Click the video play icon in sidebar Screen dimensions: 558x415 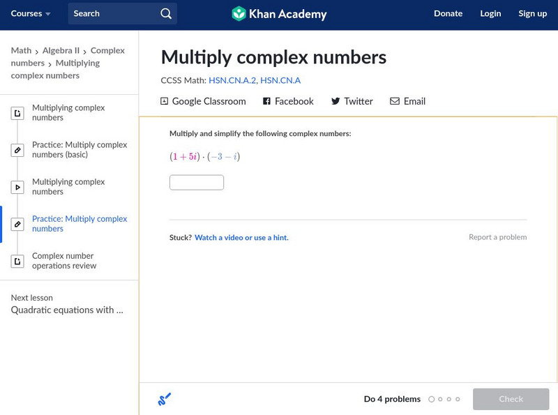17,187
